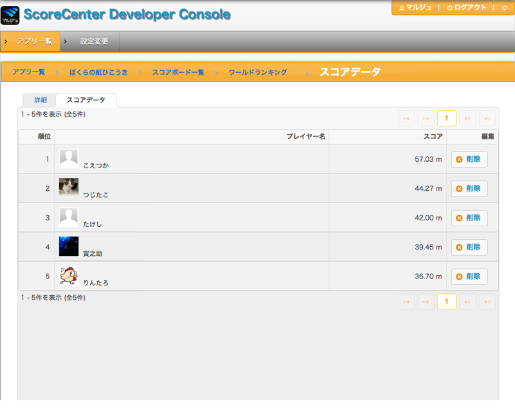The width and height of the screenshot is (515, 408).
Task: Go to last page in top pagination
Action: point(487,118)
